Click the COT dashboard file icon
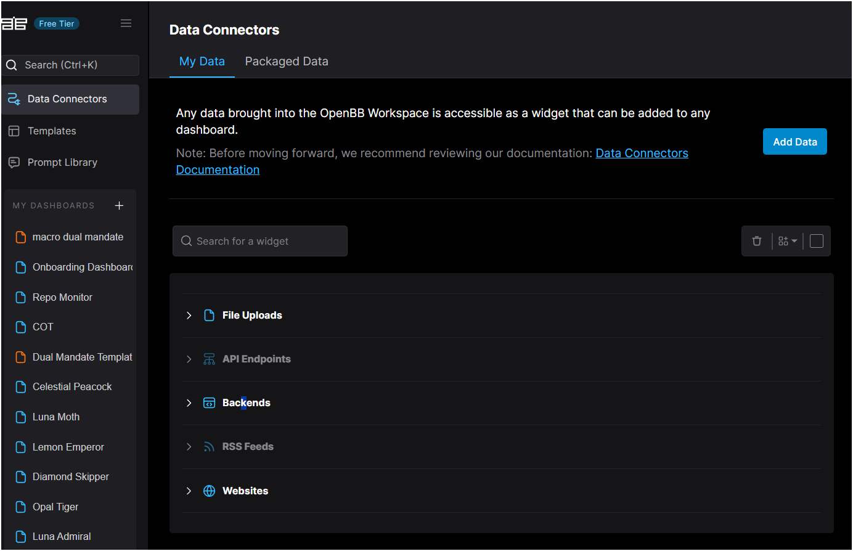Image resolution: width=853 pixels, height=551 pixels. (20, 327)
